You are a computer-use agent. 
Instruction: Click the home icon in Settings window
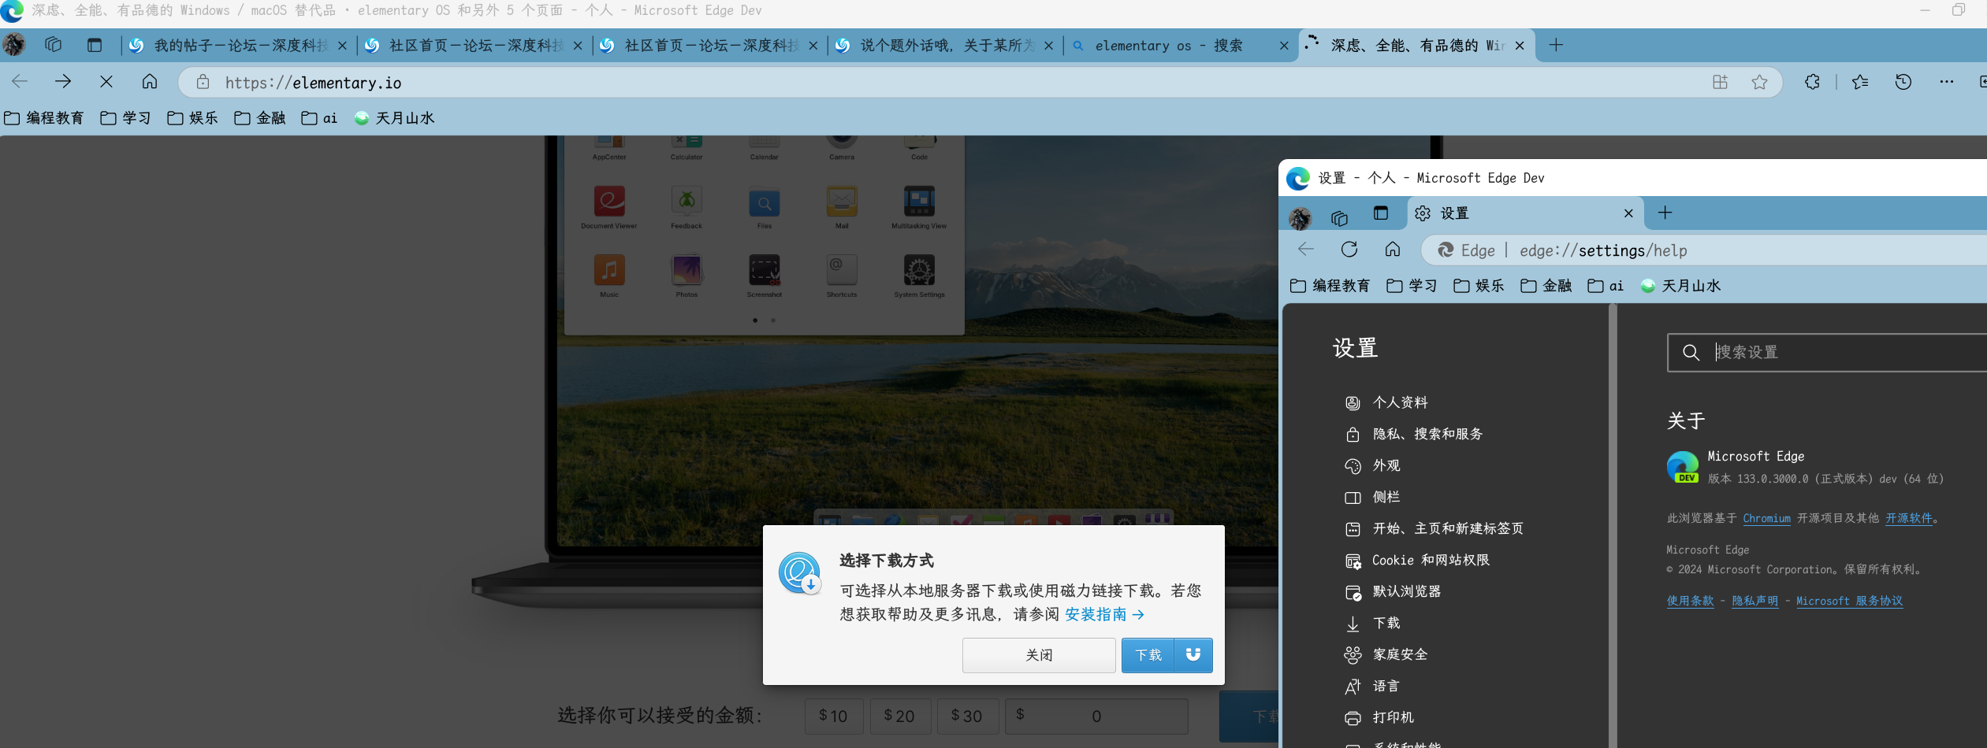(x=1393, y=250)
